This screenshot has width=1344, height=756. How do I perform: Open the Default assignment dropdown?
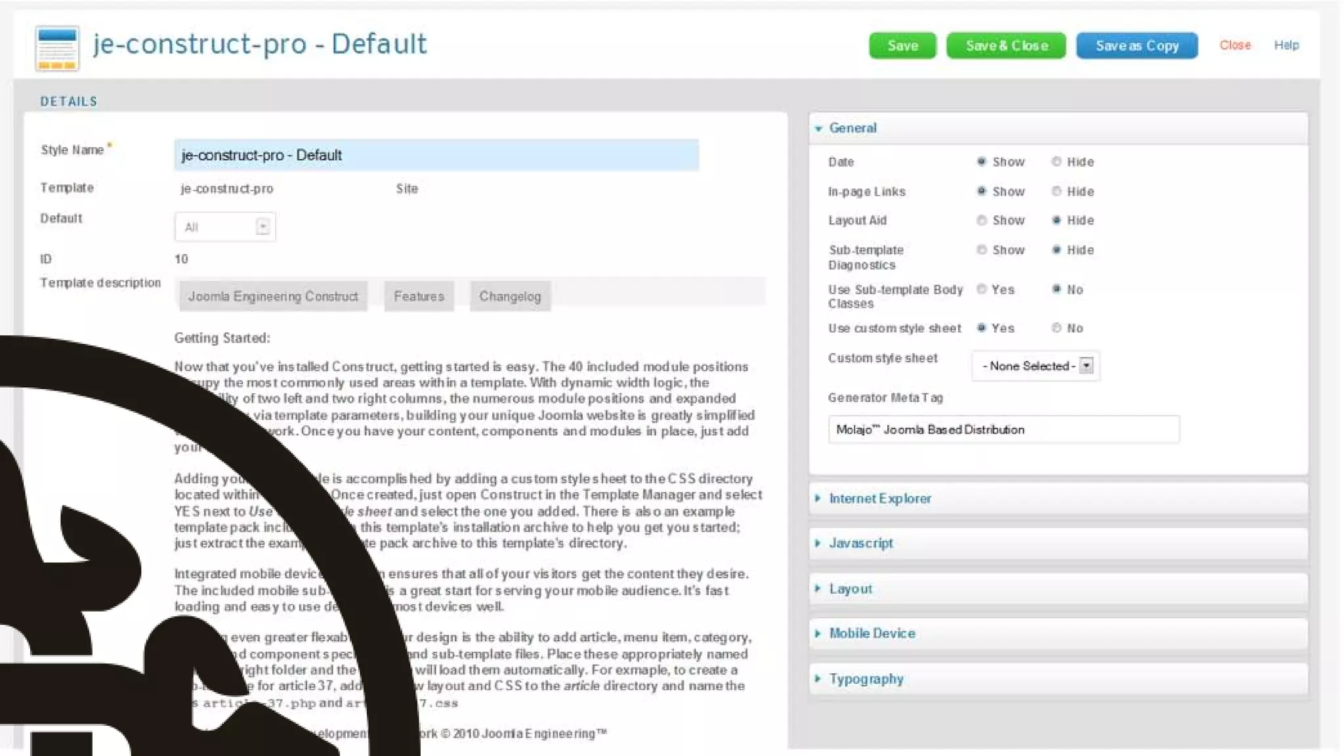click(225, 227)
